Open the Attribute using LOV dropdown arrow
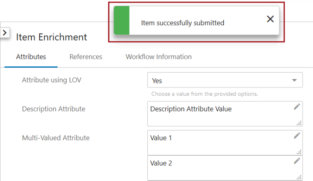This screenshot has width=313, height=181. click(294, 80)
